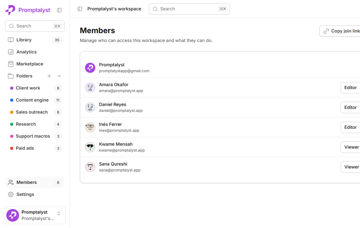Open the Library section

pyautogui.click(x=35, y=40)
